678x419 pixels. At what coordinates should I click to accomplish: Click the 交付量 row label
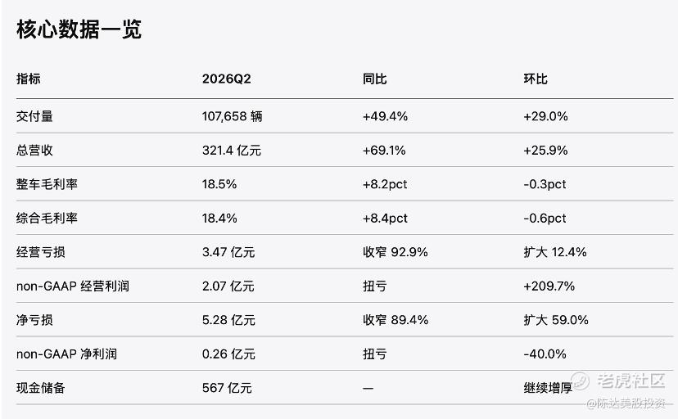[x=34, y=116]
